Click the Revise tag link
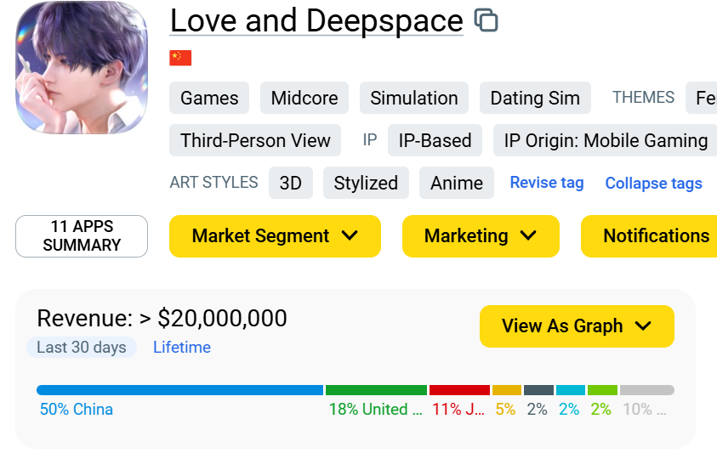The height and width of the screenshot is (470, 717). [x=547, y=183]
